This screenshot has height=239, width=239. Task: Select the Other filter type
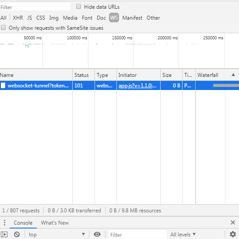(x=153, y=18)
